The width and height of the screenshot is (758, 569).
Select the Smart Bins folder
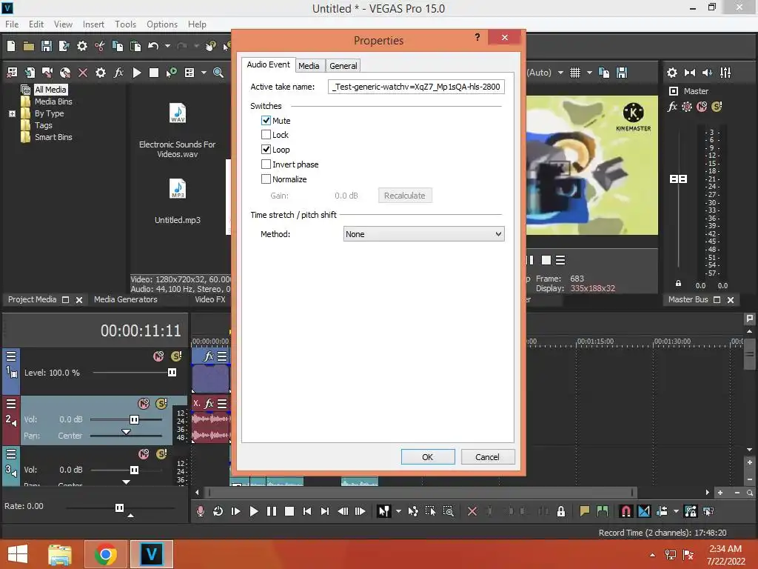click(53, 137)
